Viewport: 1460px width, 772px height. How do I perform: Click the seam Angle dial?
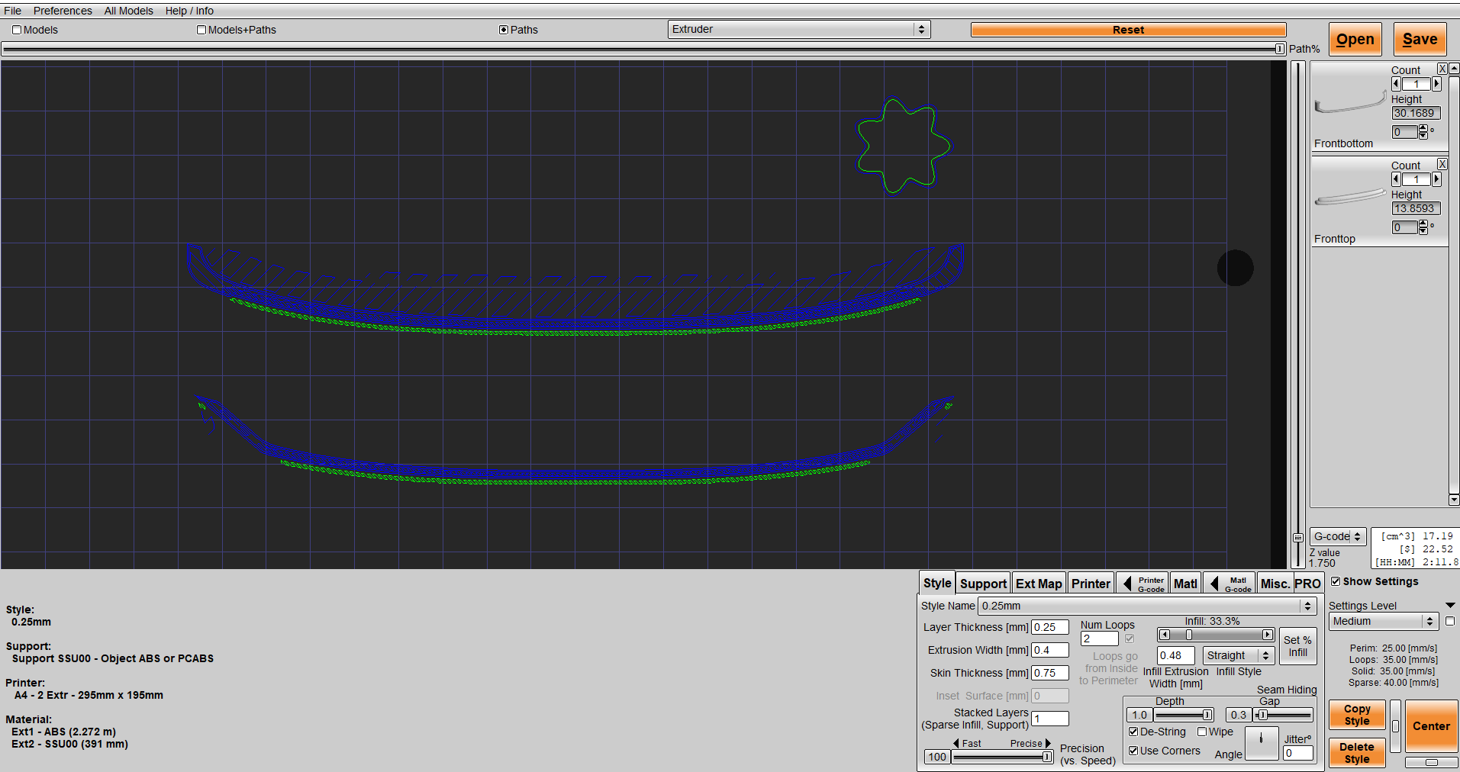(x=1261, y=741)
